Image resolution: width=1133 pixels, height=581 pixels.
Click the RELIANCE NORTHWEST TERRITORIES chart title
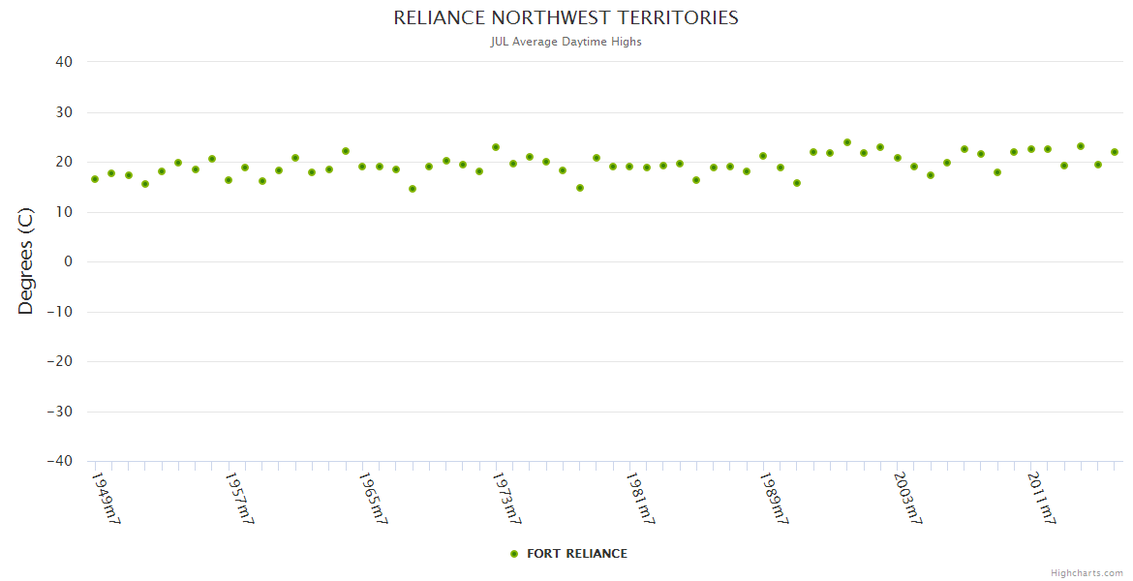click(x=566, y=18)
